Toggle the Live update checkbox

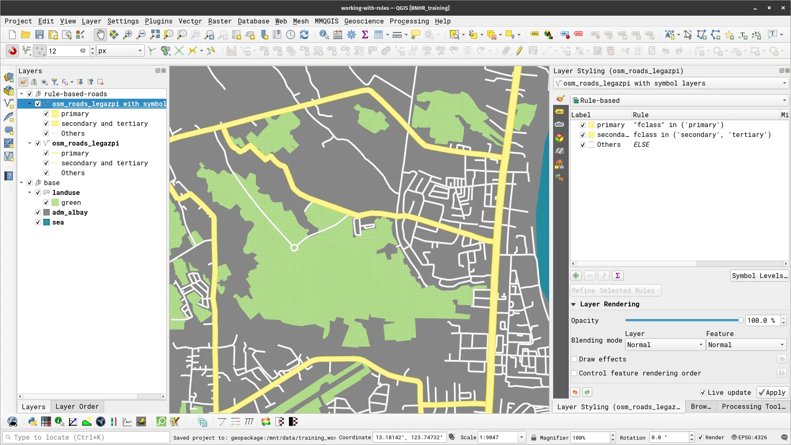703,393
